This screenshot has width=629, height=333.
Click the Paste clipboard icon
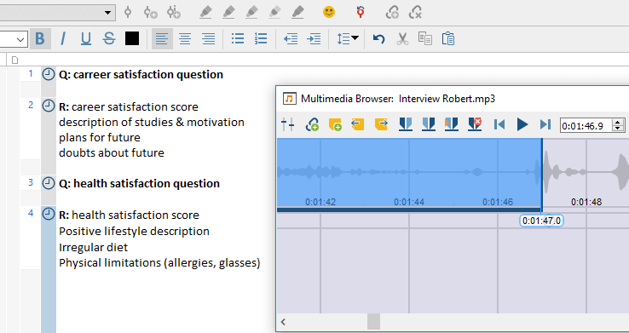(448, 39)
